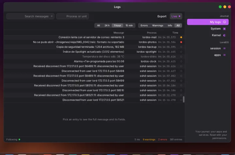Select 'Received disconnect' port 58521 entry
Image resolution: width=235 pixels, height=155 pixels.
click(x=94, y=95)
